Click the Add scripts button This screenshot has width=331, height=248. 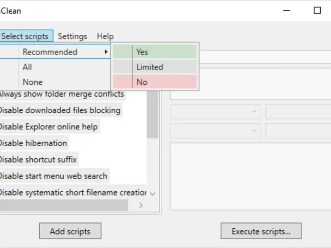pos(70,231)
